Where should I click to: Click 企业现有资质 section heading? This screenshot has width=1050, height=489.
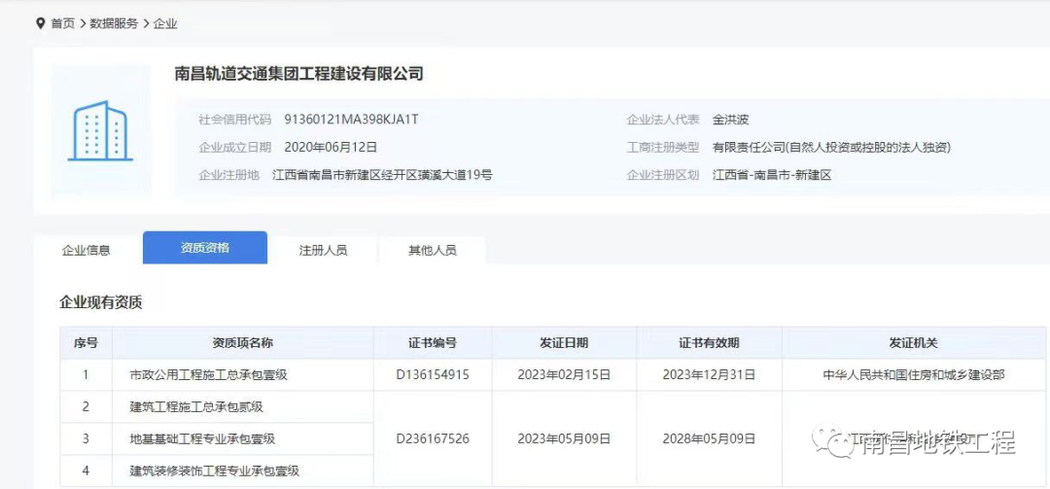coord(101,302)
